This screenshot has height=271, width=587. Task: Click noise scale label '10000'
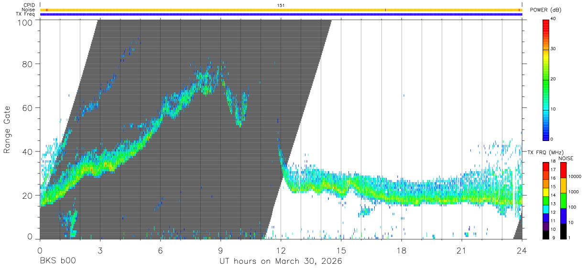coord(574,176)
